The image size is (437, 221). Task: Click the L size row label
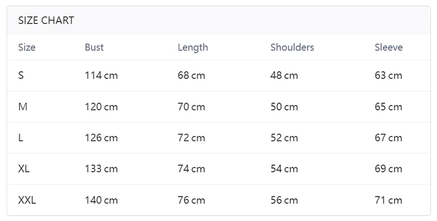click(x=21, y=138)
